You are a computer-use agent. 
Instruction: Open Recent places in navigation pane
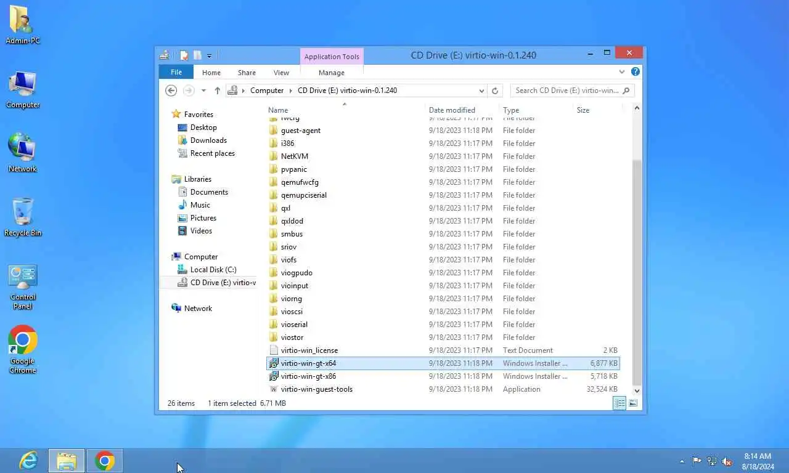(x=212, y=153)
